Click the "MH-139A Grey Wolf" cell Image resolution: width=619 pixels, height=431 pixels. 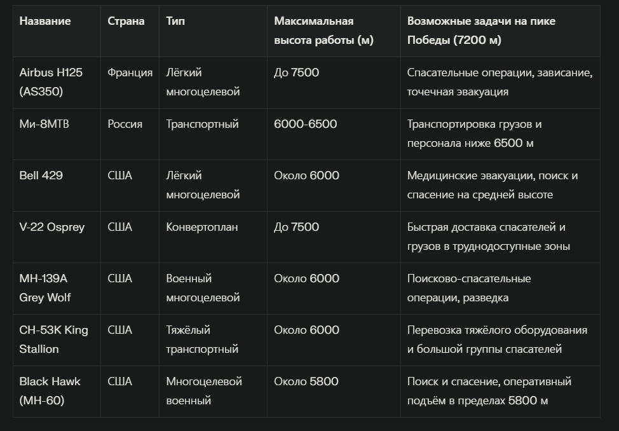[x=45, y=288]
